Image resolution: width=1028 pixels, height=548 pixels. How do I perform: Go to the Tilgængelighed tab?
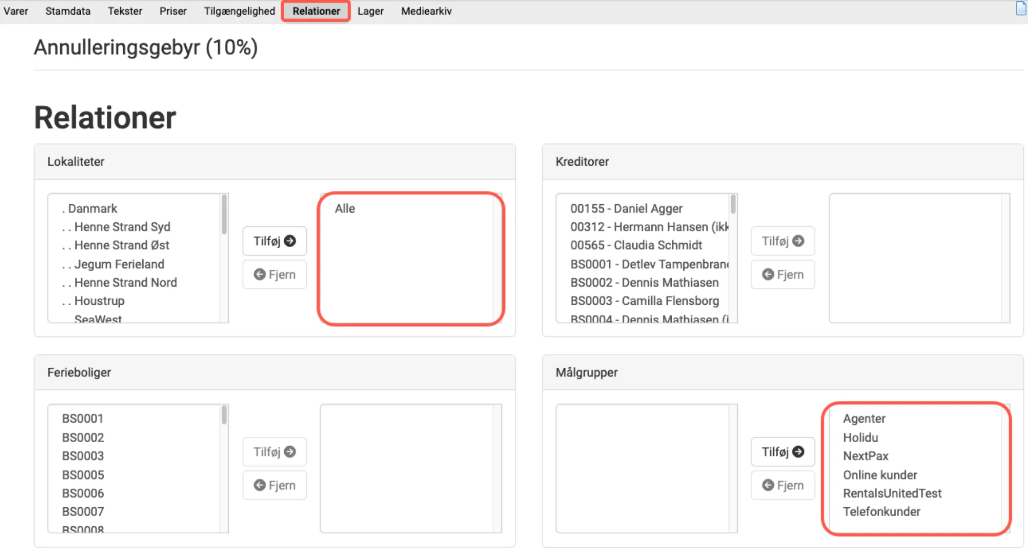239,11
